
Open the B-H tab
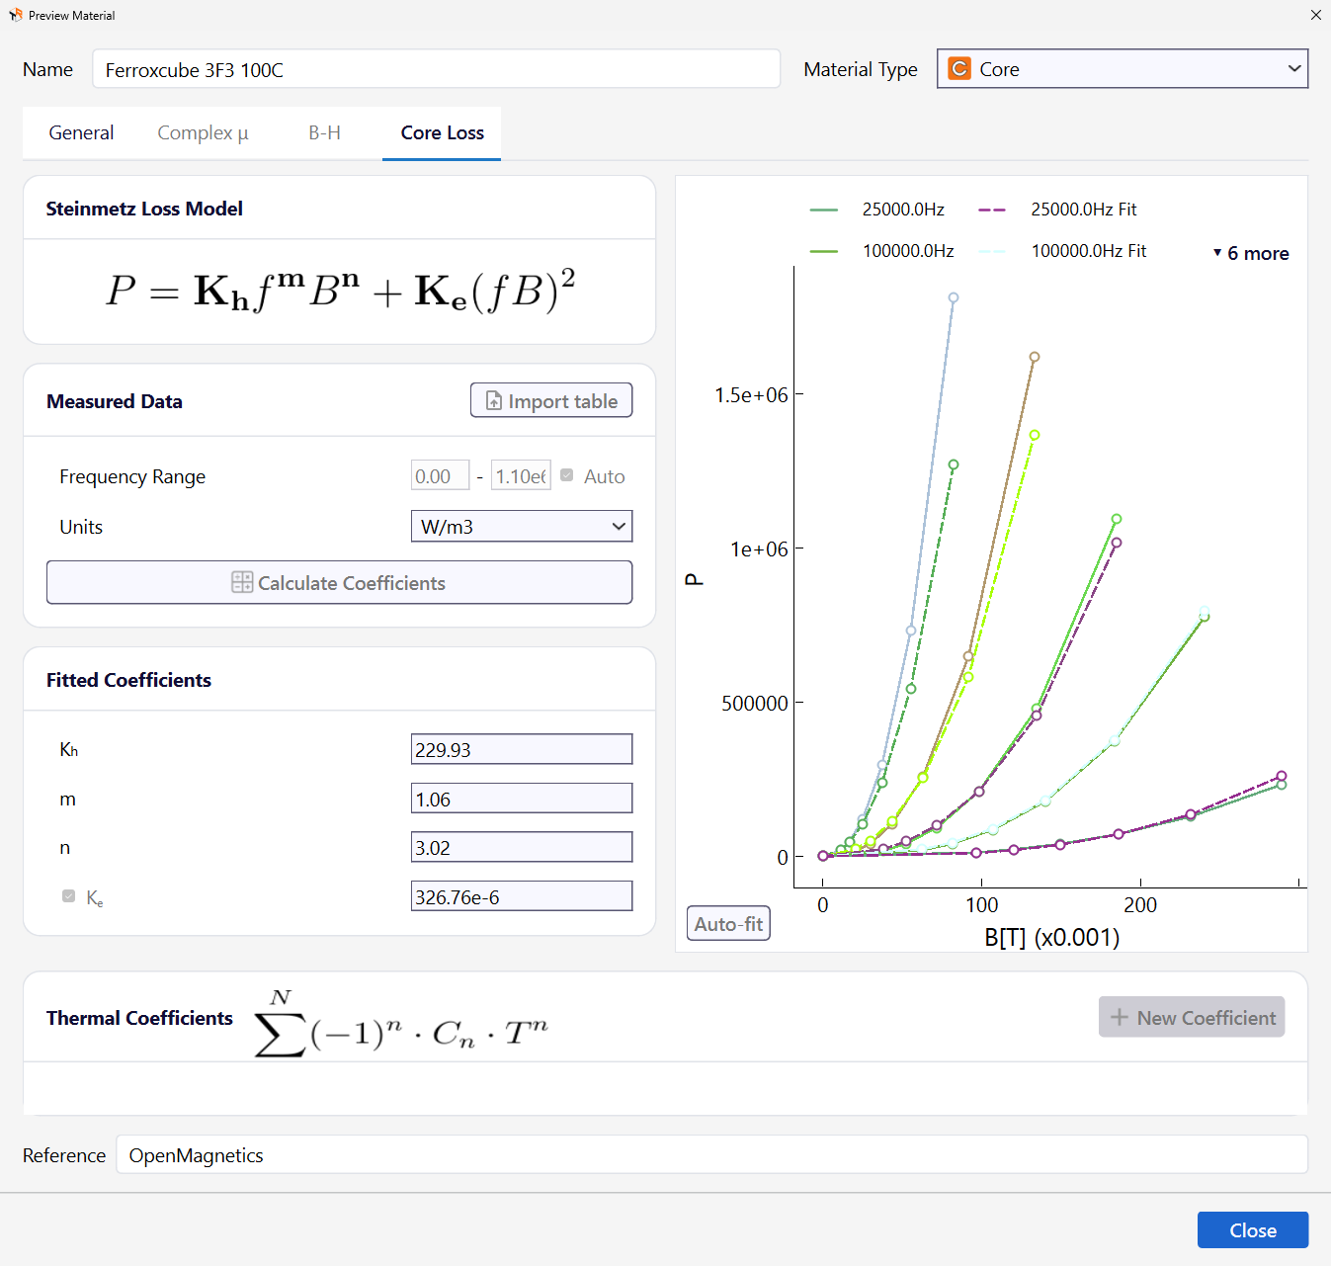[x=324, y=132]
